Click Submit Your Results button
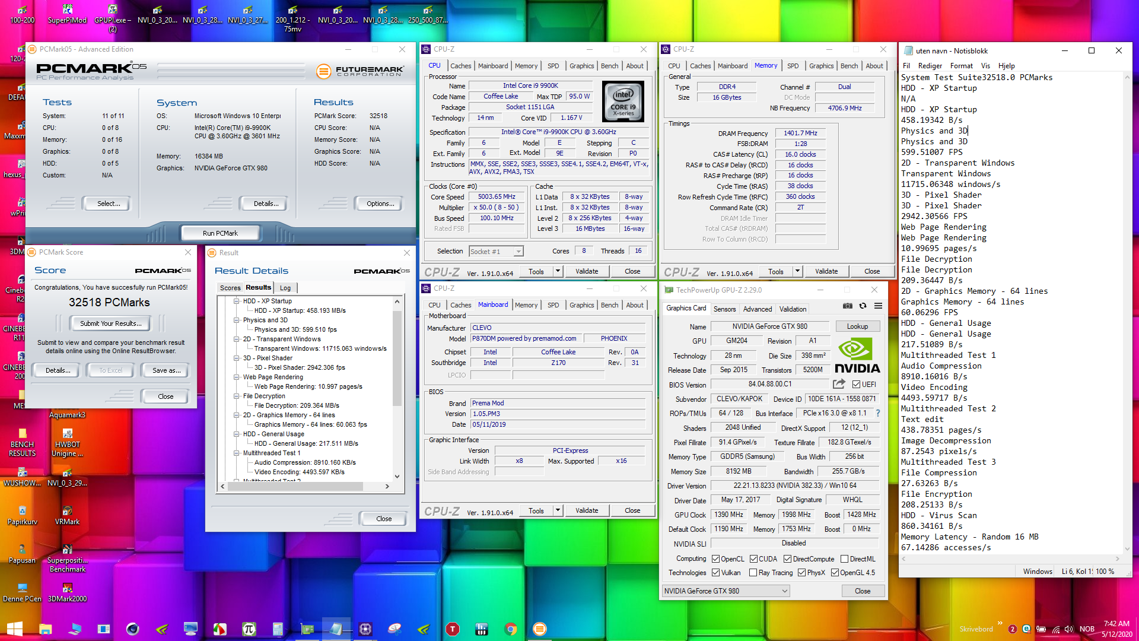The height and width of the screenshot is (641, 1139). 111,323
